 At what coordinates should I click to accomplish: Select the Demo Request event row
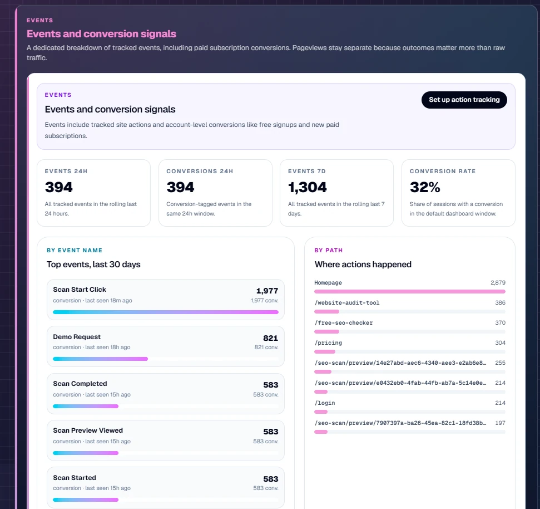[x=166, y=346]
